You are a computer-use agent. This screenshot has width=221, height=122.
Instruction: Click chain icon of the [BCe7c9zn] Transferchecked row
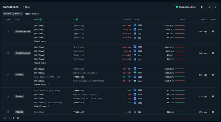pyautogui.click(x=8, y=53)
